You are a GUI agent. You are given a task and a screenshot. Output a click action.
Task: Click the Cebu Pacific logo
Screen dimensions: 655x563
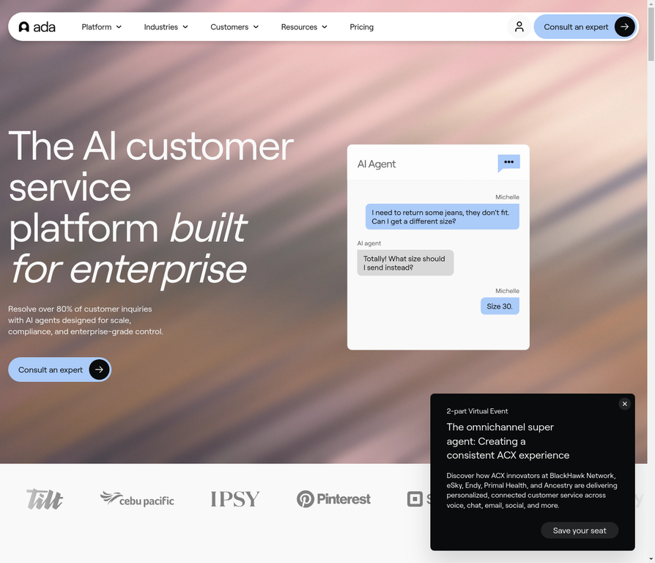click(137, 499)
